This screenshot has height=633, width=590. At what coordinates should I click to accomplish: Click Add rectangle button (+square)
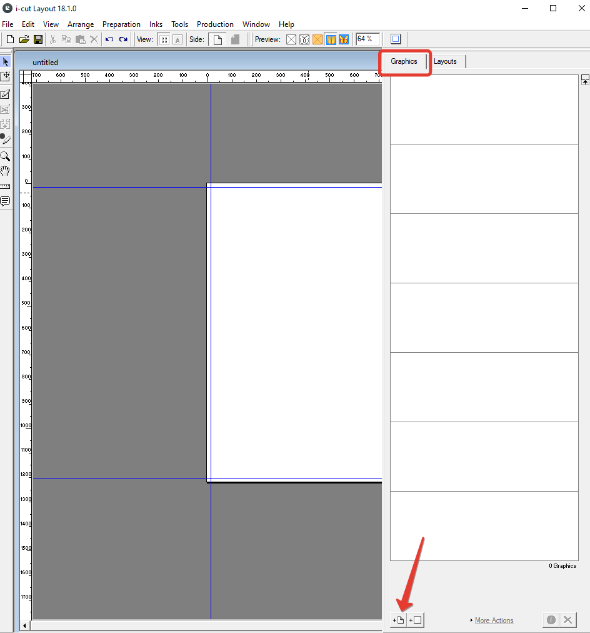point(416,620)
